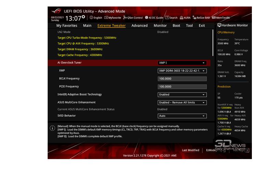Switch to the Main tab
The image size is (268, 169).
pyautogui.click(x=87, y=26)
